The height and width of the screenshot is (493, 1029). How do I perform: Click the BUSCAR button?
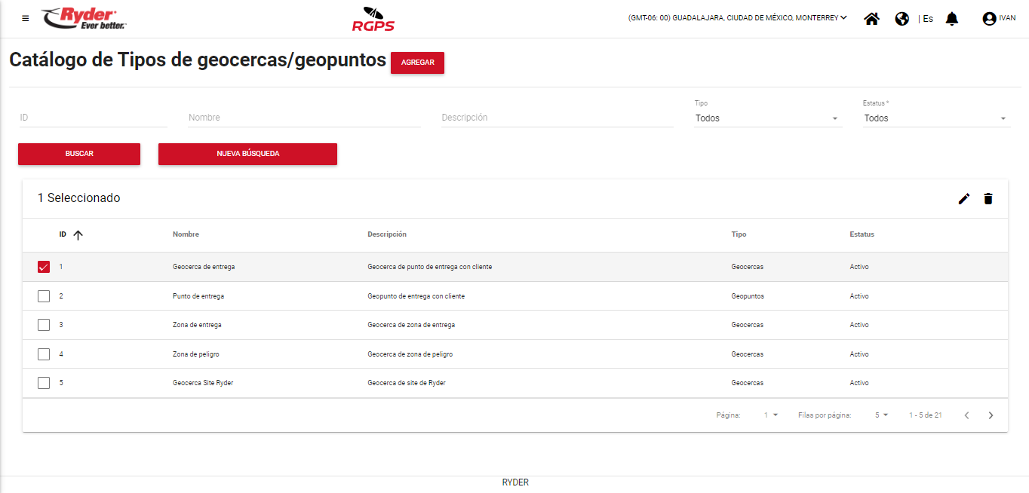click(79, 154)
